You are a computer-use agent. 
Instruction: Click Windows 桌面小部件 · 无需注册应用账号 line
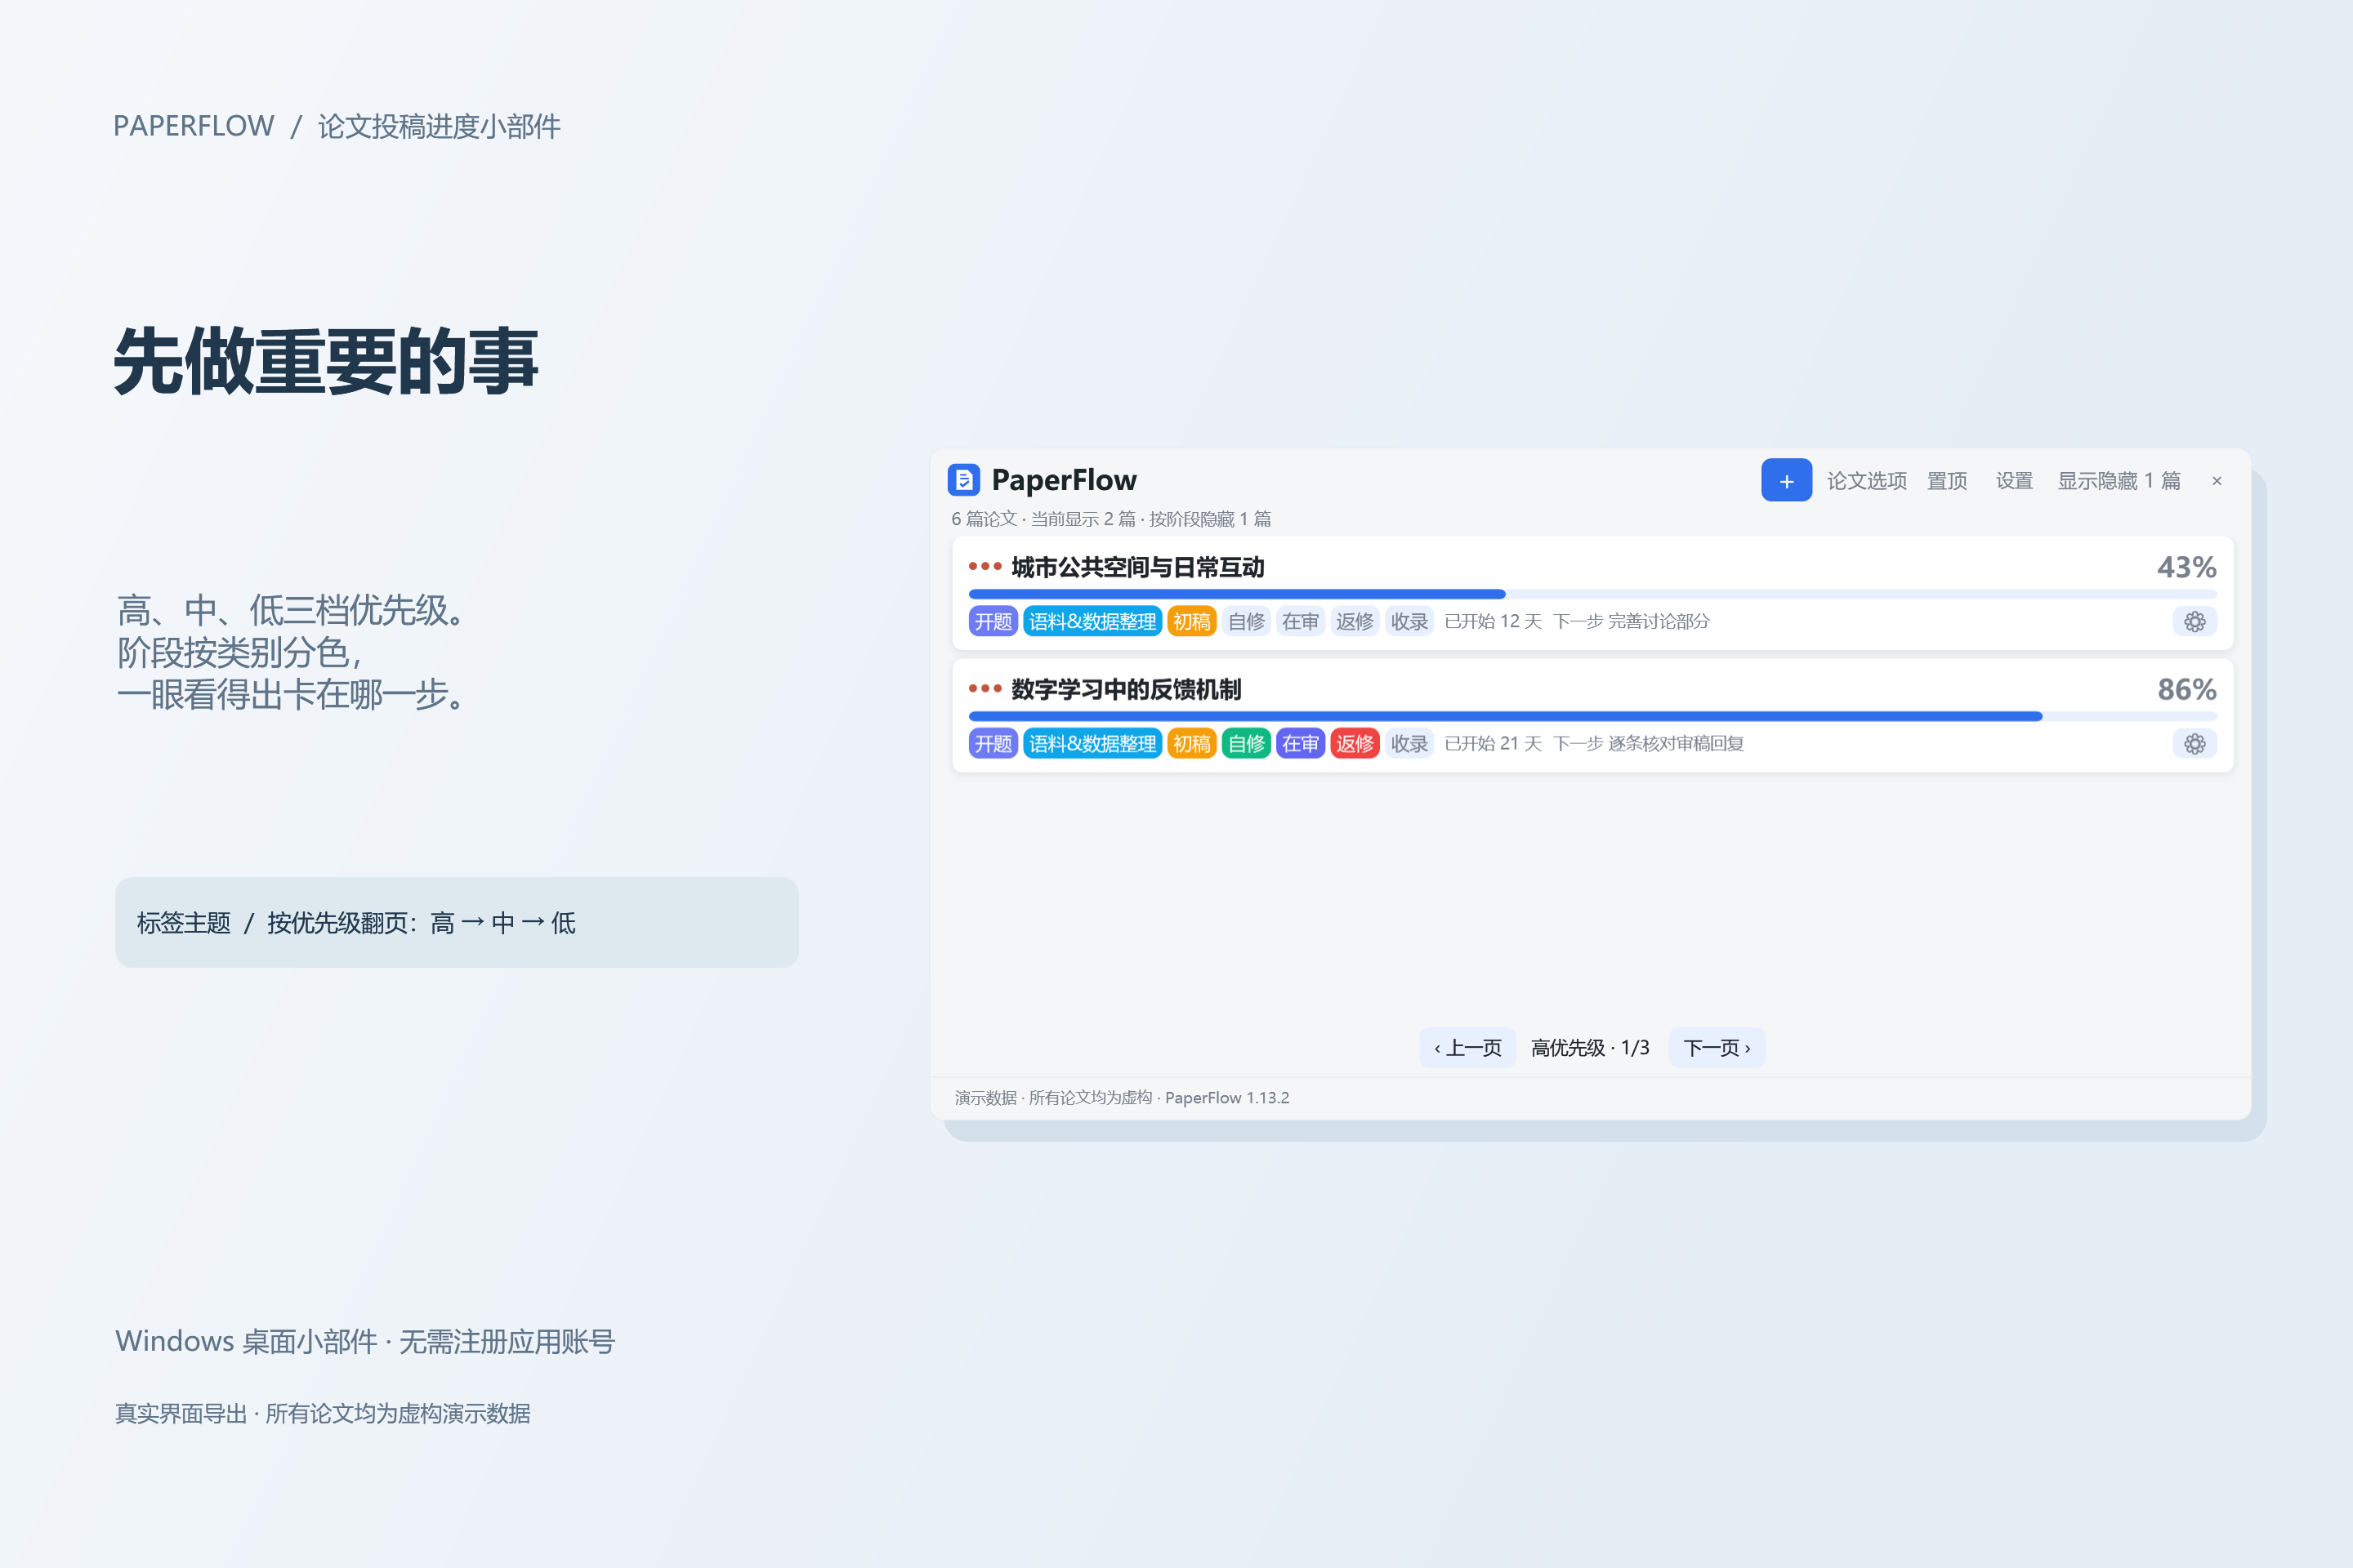click(x=364, y=1341)
